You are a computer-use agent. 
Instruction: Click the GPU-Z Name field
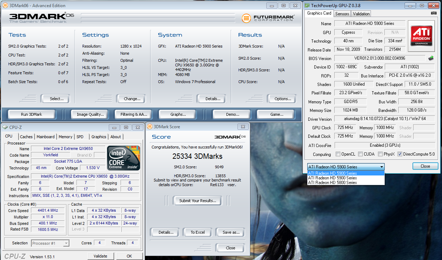click(369, 23)
